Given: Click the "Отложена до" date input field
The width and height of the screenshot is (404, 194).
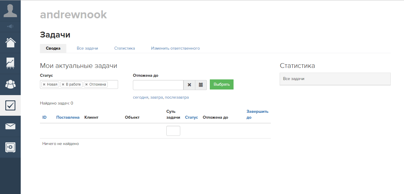Looking at the screenshot, I should (158, 85).
